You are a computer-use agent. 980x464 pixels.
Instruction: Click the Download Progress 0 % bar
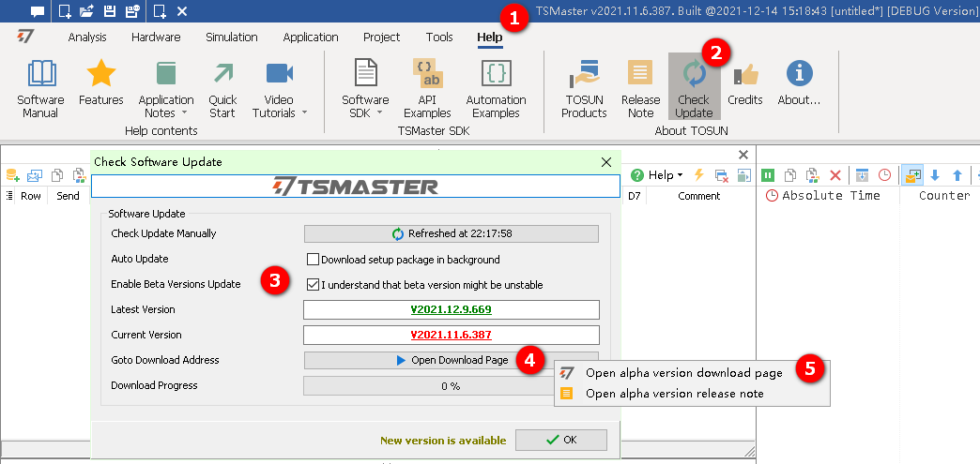click(x=452, y=386)
